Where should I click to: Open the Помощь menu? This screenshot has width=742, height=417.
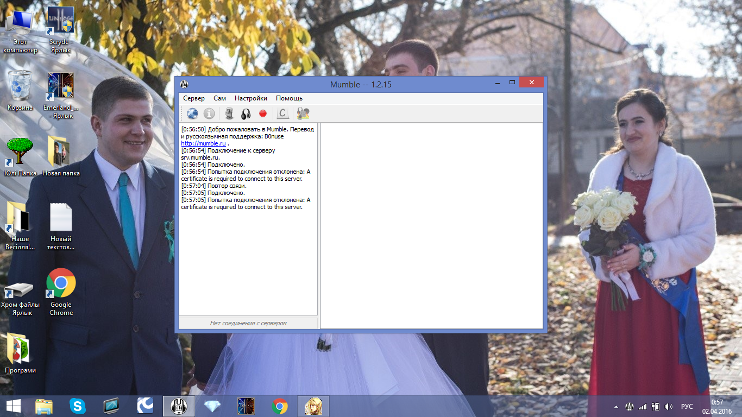point(289,98)
